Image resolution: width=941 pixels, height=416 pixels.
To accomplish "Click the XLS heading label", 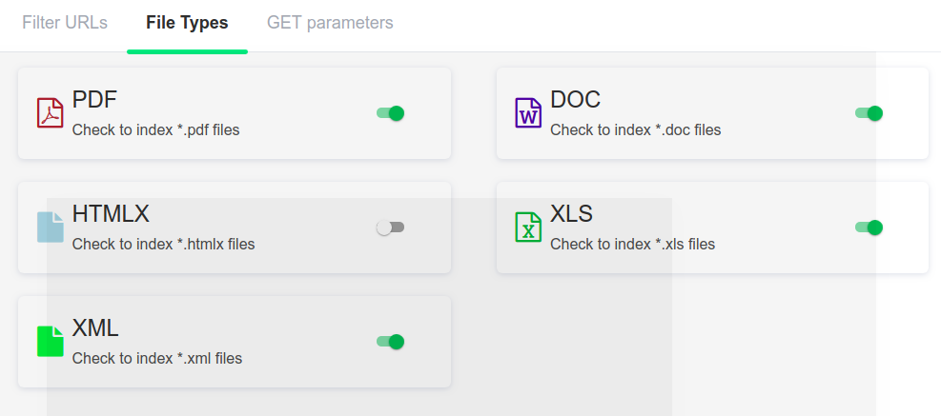I will (x=572, y=214).
